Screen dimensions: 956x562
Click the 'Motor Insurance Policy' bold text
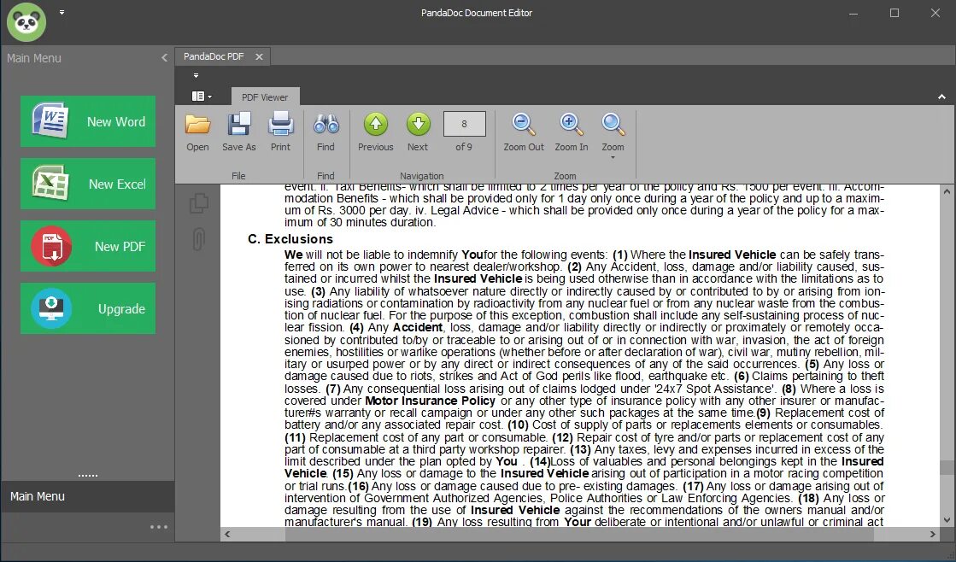click(430, 401)
